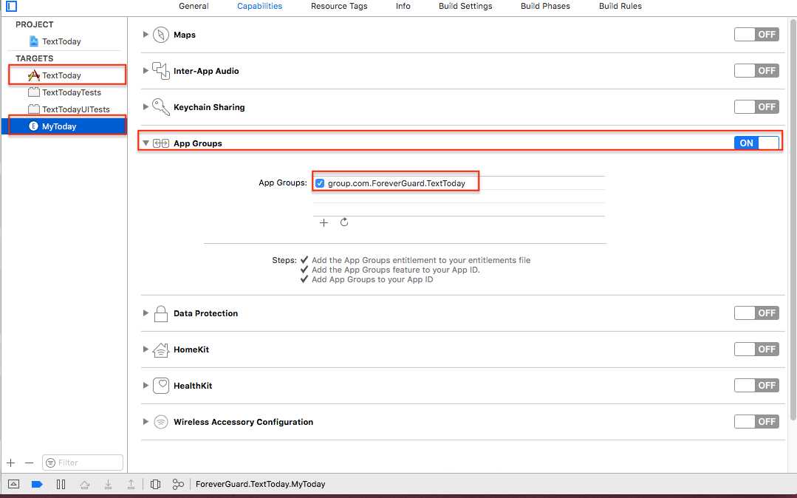Switch to the Build Phases tab
The width and height of the screenshot is (797, 498).
545,6
